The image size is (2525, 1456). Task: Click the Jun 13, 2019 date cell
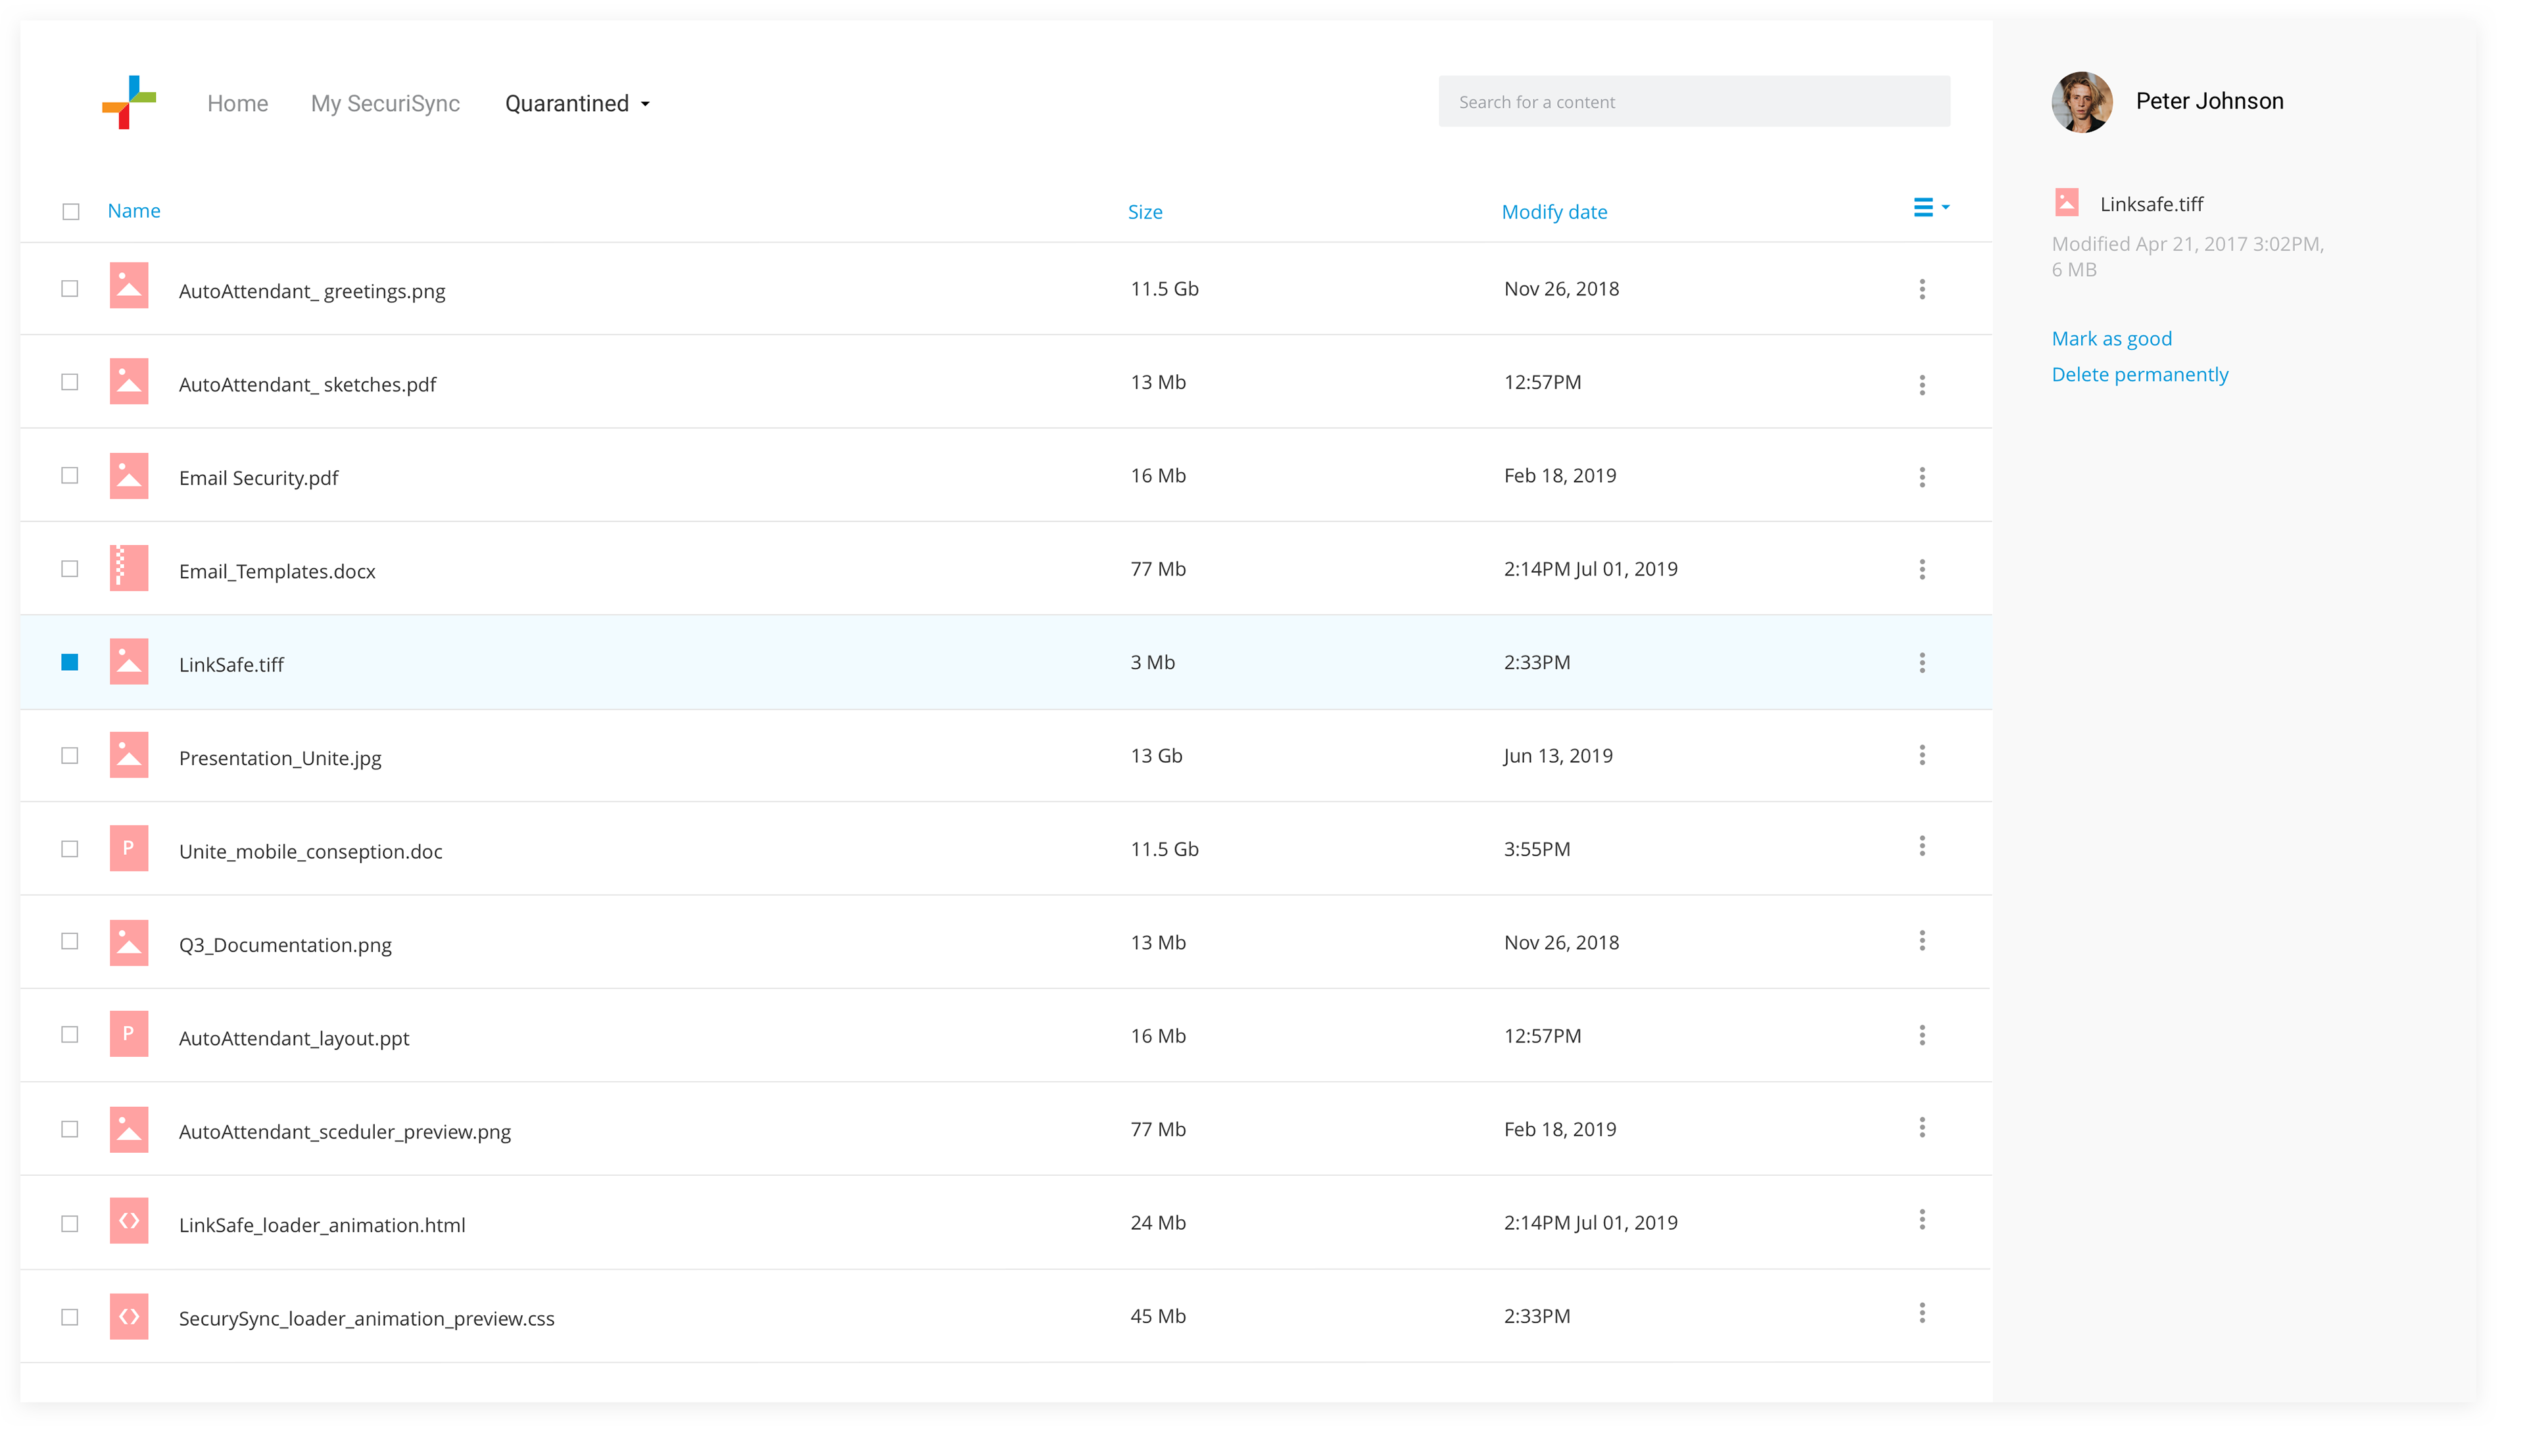click(x=1557, y=756)
